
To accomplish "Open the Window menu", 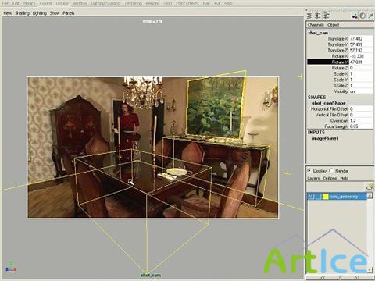I will pos(80,3).
